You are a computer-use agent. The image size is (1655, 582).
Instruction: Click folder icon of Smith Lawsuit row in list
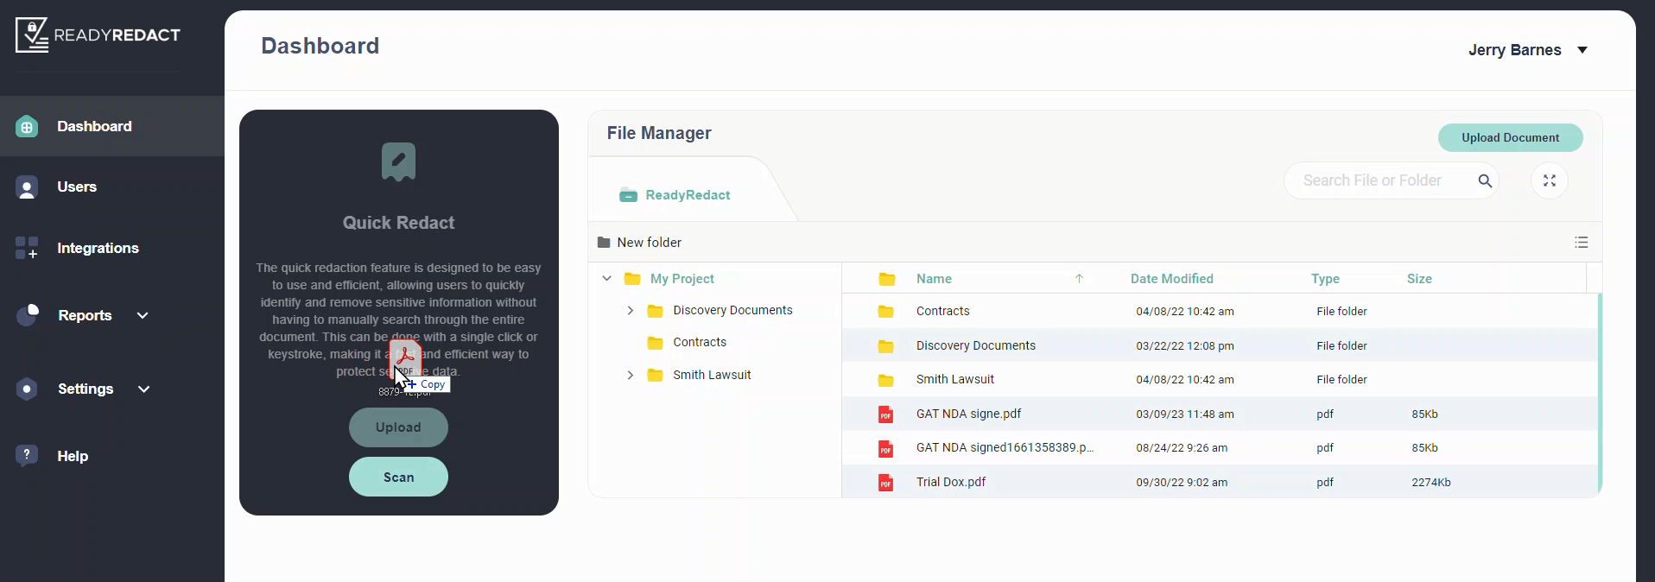point(885,380)
